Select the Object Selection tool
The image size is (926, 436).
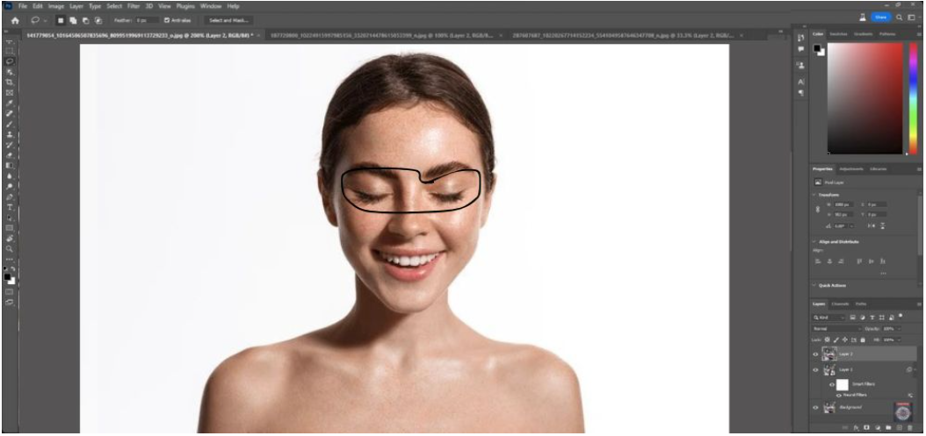point(10,71)
